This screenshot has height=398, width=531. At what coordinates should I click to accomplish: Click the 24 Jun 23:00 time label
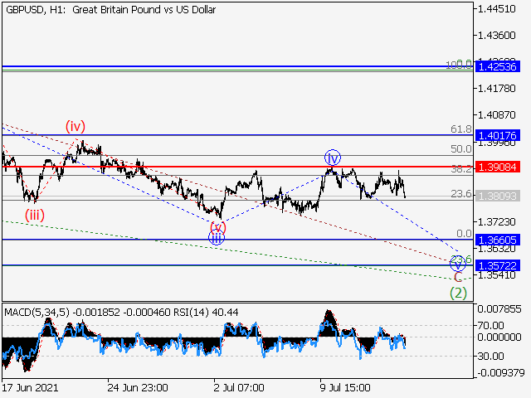coord(138,387)
